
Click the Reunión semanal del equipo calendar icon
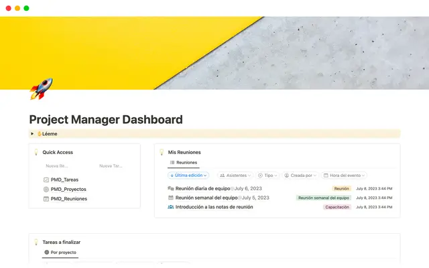pos(171,198)
